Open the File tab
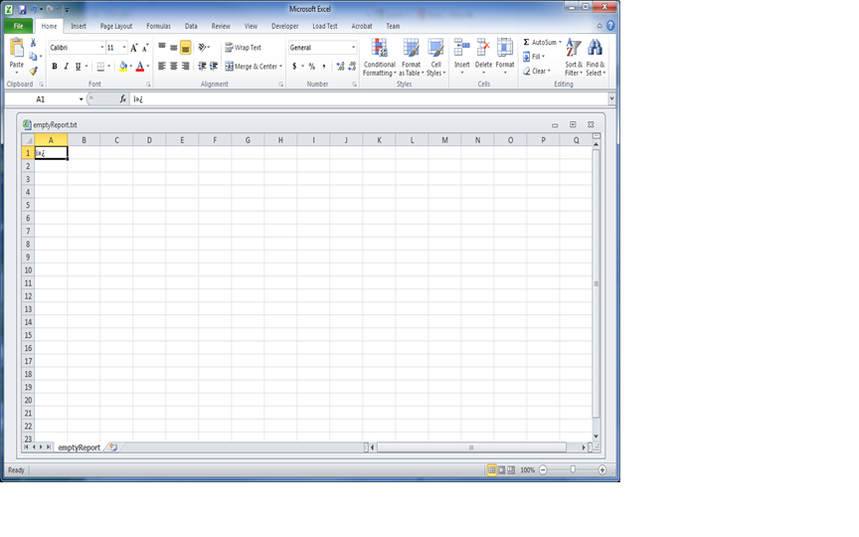 [x=18, y=26]
